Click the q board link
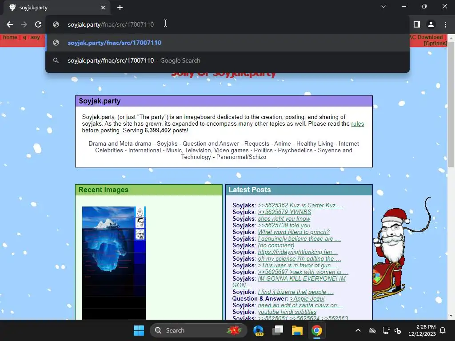Viewport: 455px width, 341px height. pyautogui.click(x=25, y=37)
